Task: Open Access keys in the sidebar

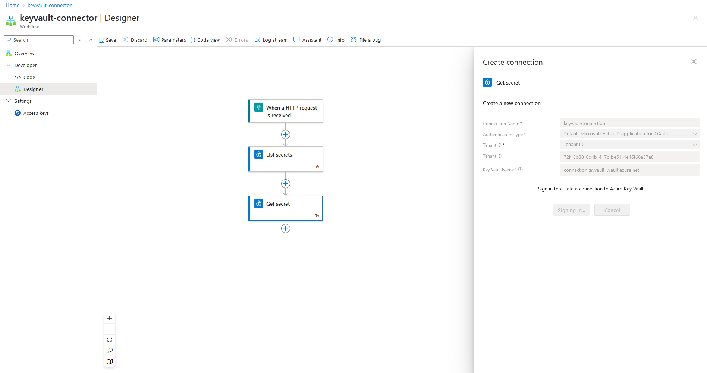Action: [x=36, y=113]
